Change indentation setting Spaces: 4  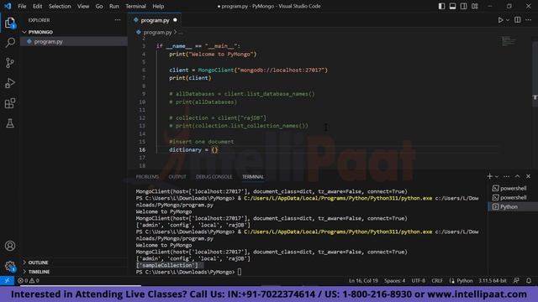[394, 280]
